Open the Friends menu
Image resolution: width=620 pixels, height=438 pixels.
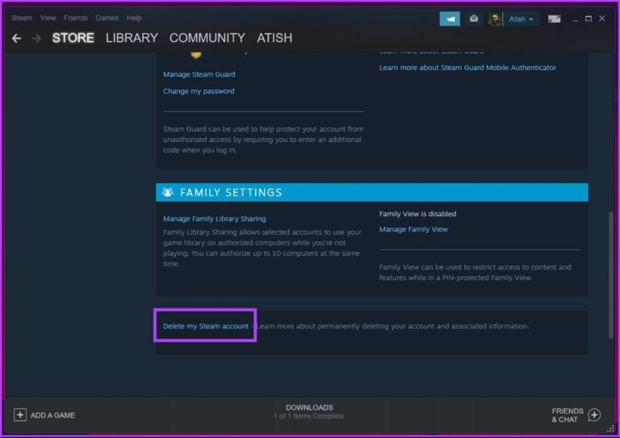coord(76,18)
